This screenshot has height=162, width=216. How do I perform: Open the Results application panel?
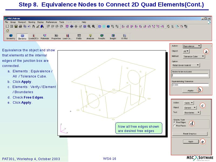101,36
